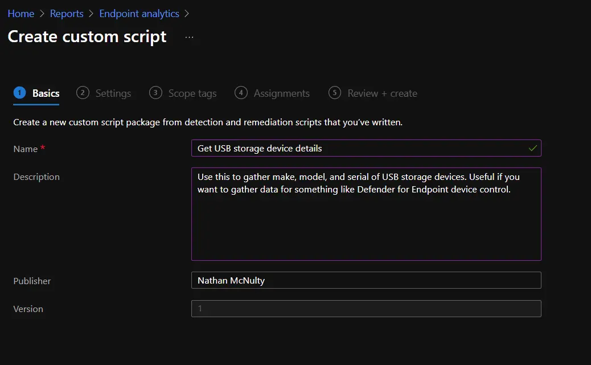The width and height of the screenshot is (591, 365).
Task: Jump to Review + create tab
Action: 382,93
